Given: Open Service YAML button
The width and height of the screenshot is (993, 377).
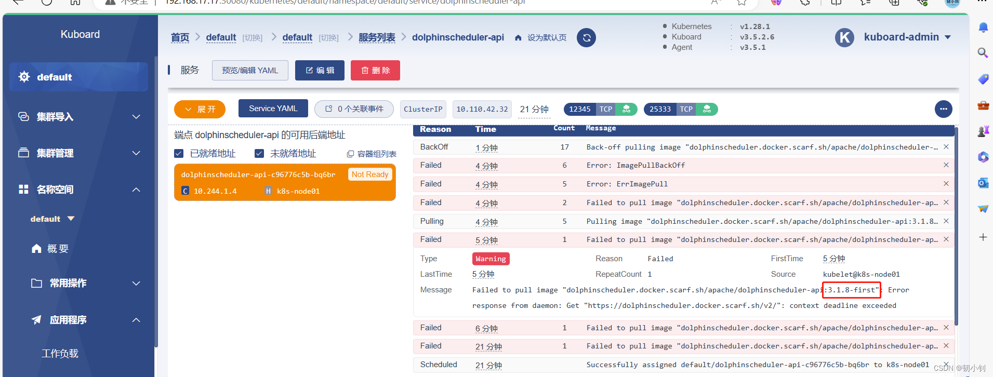Looking at the screenshot, I should (x=273, y=109).
